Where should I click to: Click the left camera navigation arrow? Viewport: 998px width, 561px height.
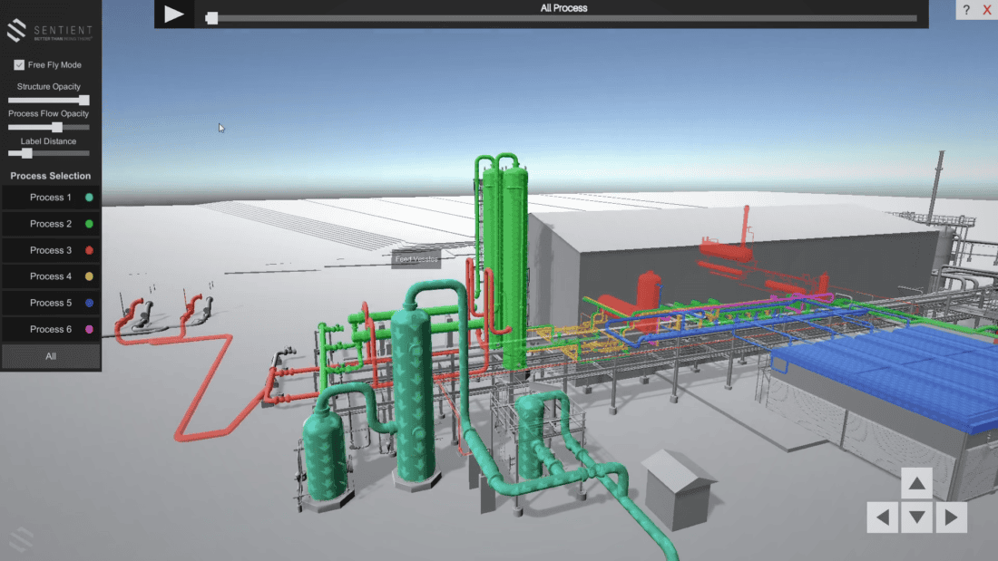882,517
